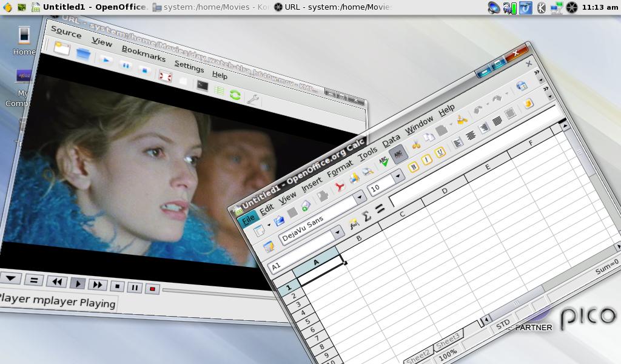
Task: Click rewind button in KMPlayer control bar
Action: click(x=56, y=281)
